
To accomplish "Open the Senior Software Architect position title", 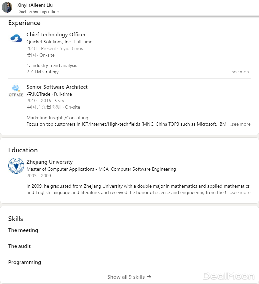I will 57,87.
